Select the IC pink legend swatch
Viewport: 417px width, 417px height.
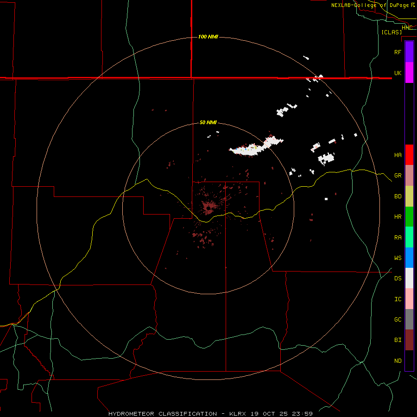(409, 299)
